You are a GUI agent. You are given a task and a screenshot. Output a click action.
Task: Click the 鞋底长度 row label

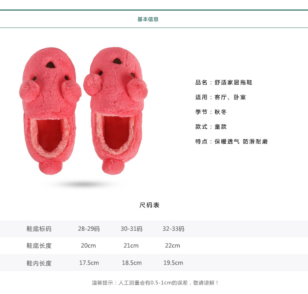pyautogui.click(x=39, y=246)
